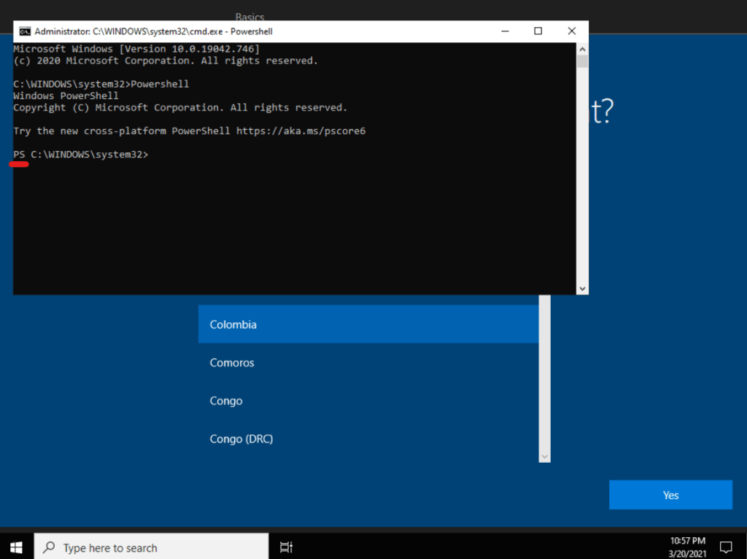Maximize the Administrator command prompt window
Screen dimensions: 747x559
(538, 31)
